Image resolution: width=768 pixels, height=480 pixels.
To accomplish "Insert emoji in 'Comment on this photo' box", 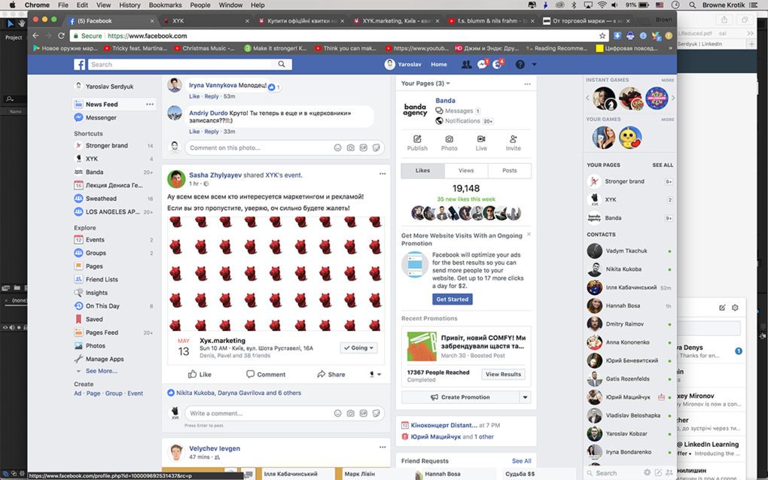I will tap(337, 147).
